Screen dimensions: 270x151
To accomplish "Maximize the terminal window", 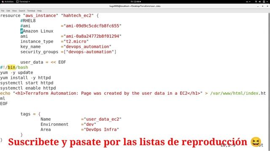I will pyautogui.click(x=262, y=6).
